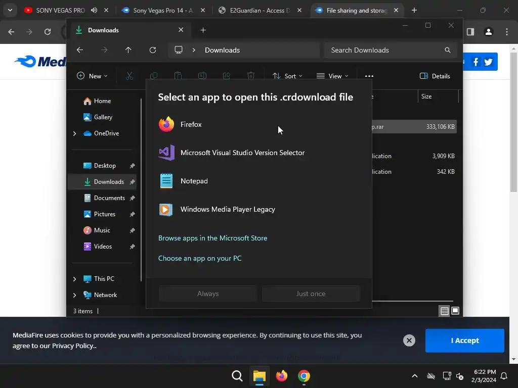Screen dimensions: 518x388
Task: Click the Delete trash icon
Action: click(x=251, y=76)
